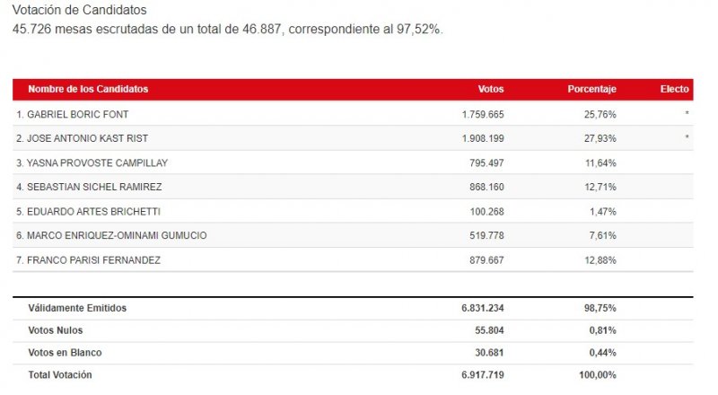Click the Votos en Blanco label
Image resolution: width=718 pixels, height=395 pixels.
pyautogui.click(x=63, y=352)
